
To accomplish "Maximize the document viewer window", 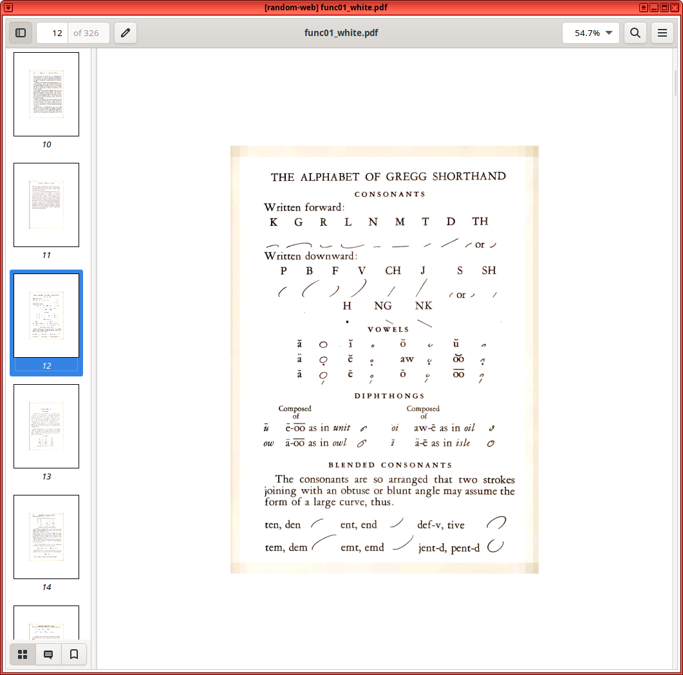I will [664, 8].
